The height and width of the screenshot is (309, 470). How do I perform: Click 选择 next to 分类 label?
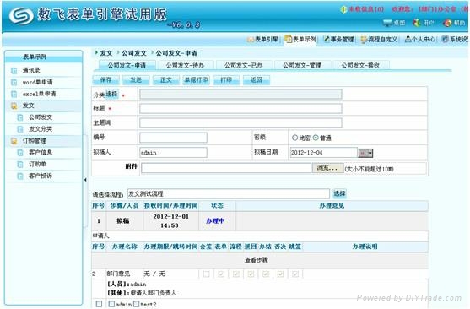[111, 95]
